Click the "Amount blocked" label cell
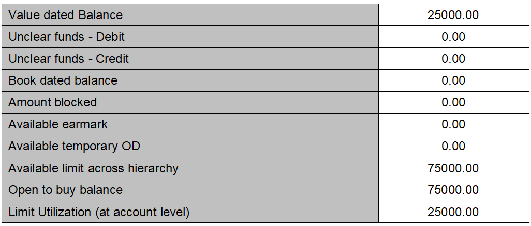 coord(53,102)
